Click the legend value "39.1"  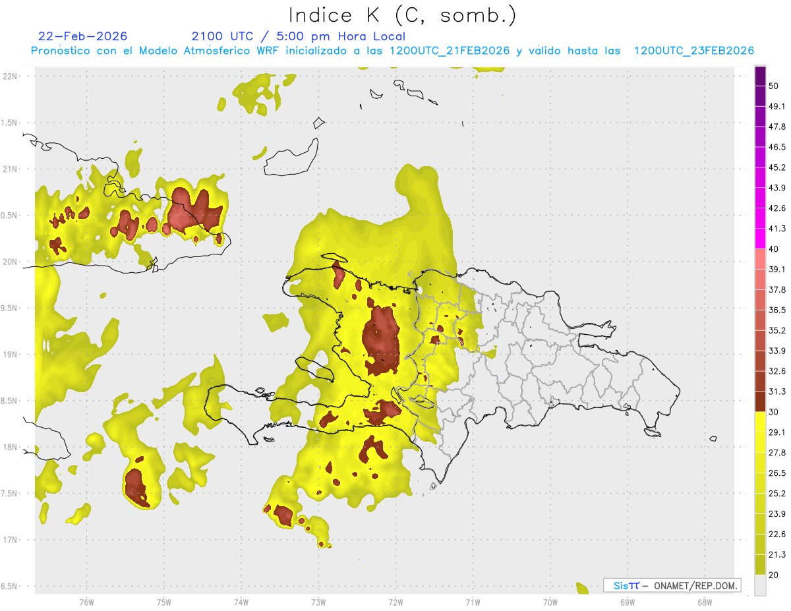point(777,270)
